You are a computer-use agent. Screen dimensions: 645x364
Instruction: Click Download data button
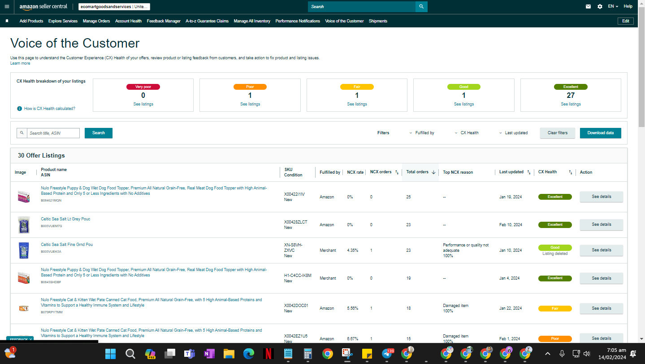tap(601, 133)
